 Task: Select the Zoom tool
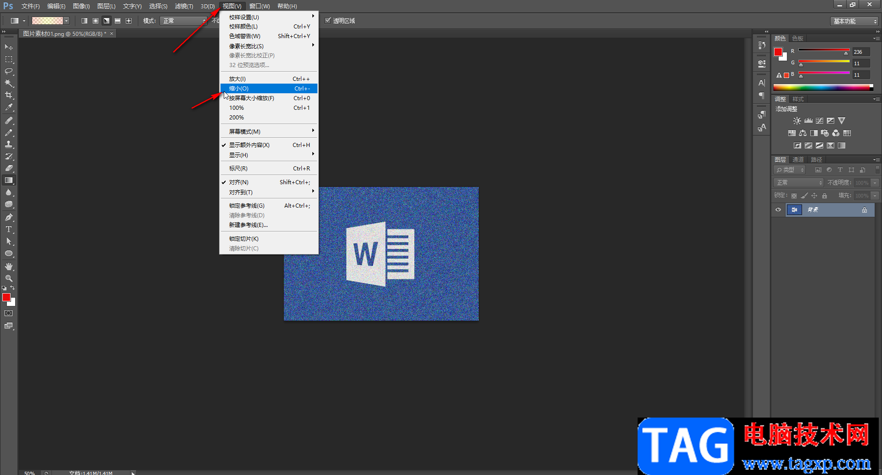[9, 278]
